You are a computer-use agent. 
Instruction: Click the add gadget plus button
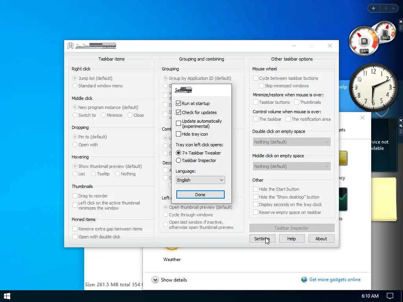(x=373, y=8)
